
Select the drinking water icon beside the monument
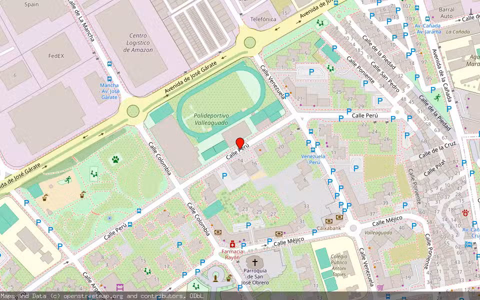pos(228,277)
